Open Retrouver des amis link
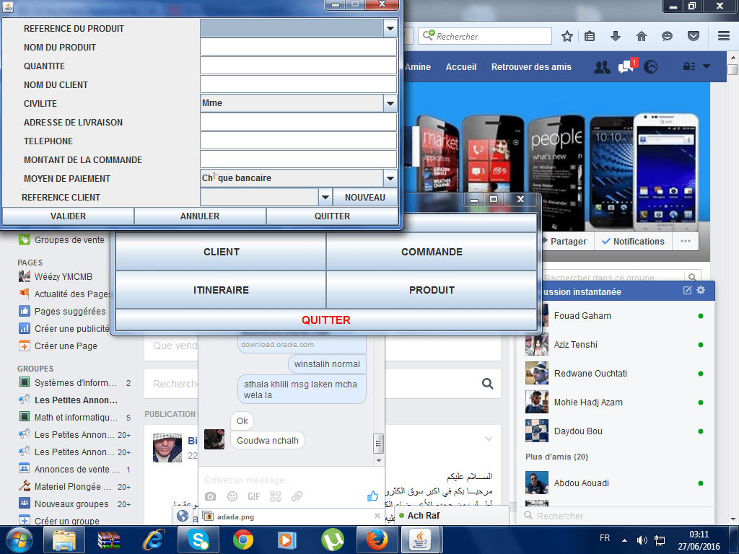 pyautogui.click(x=531, y=67)
